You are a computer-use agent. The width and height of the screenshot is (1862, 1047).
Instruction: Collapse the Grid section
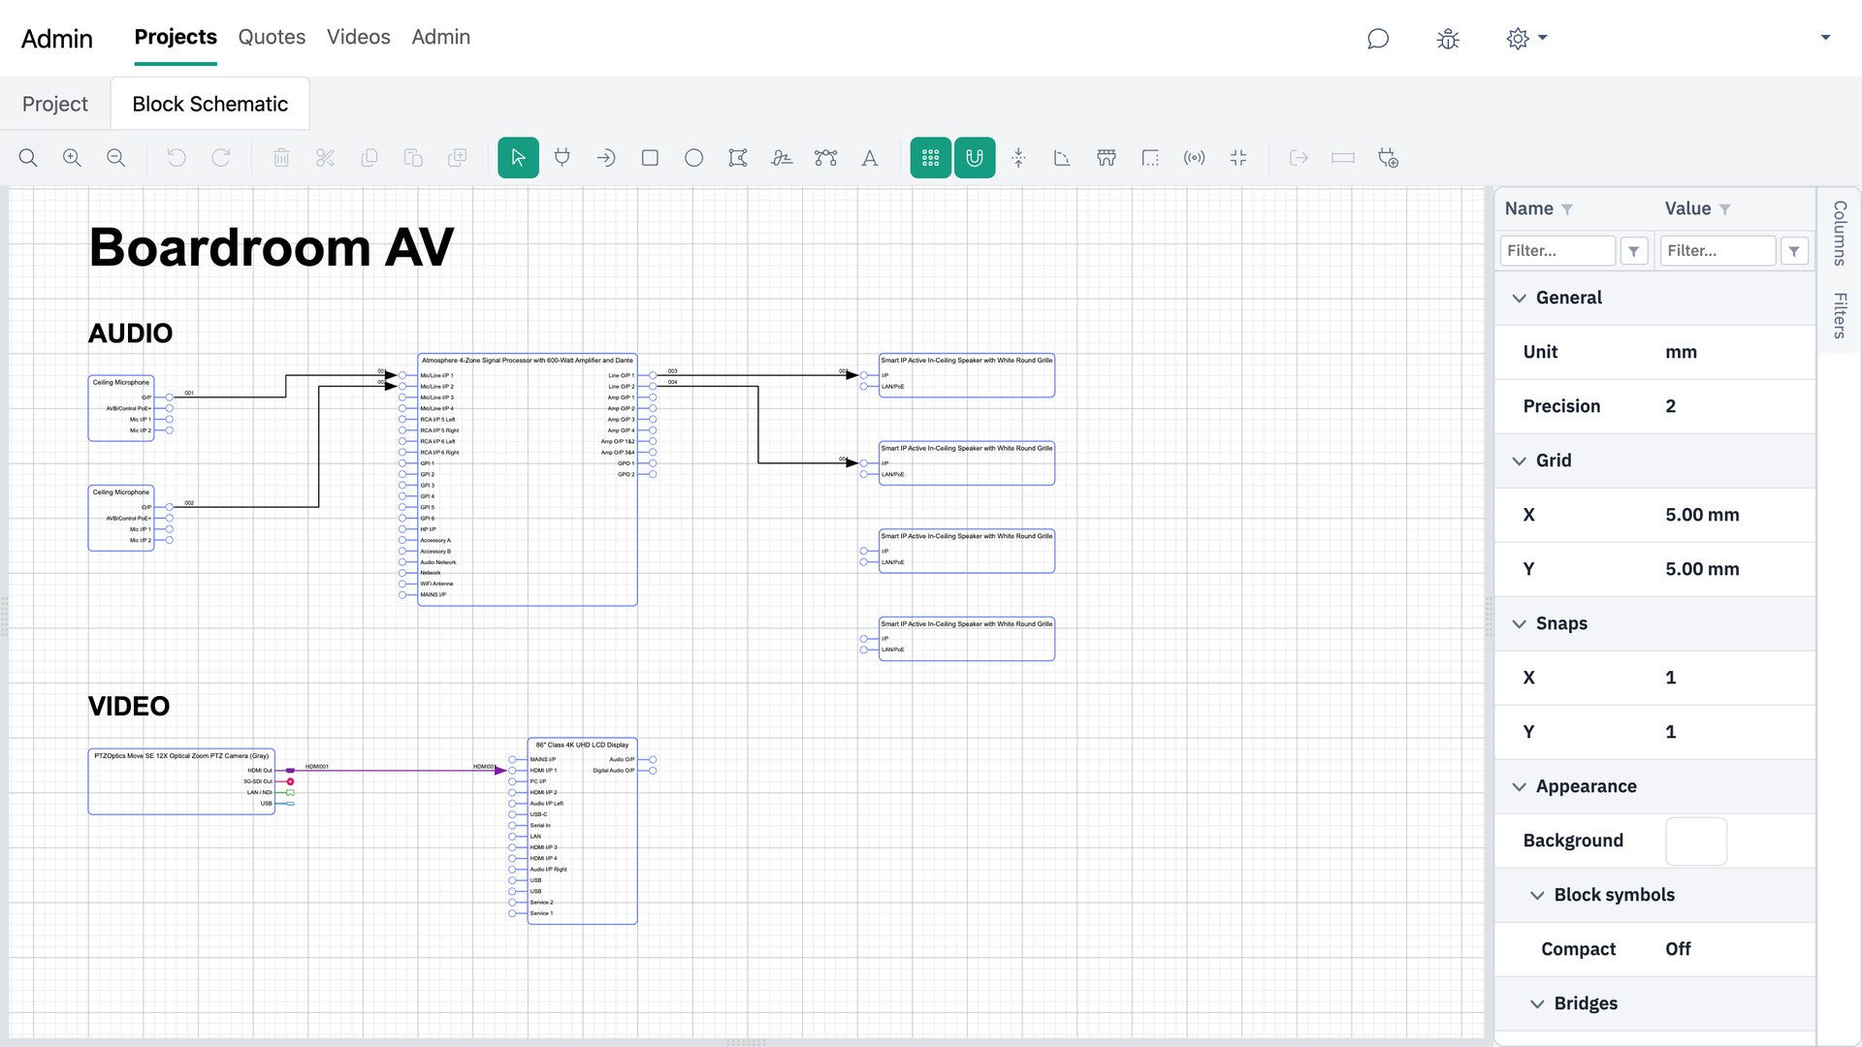[1519, 461]
